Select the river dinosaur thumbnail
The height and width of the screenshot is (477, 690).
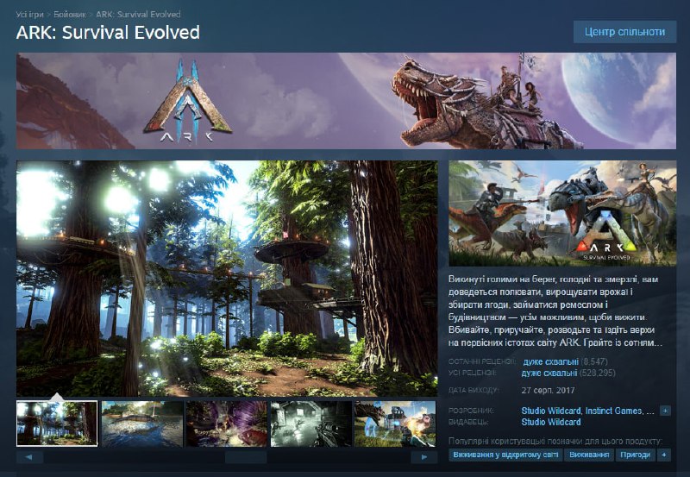[x=142, y=424]
